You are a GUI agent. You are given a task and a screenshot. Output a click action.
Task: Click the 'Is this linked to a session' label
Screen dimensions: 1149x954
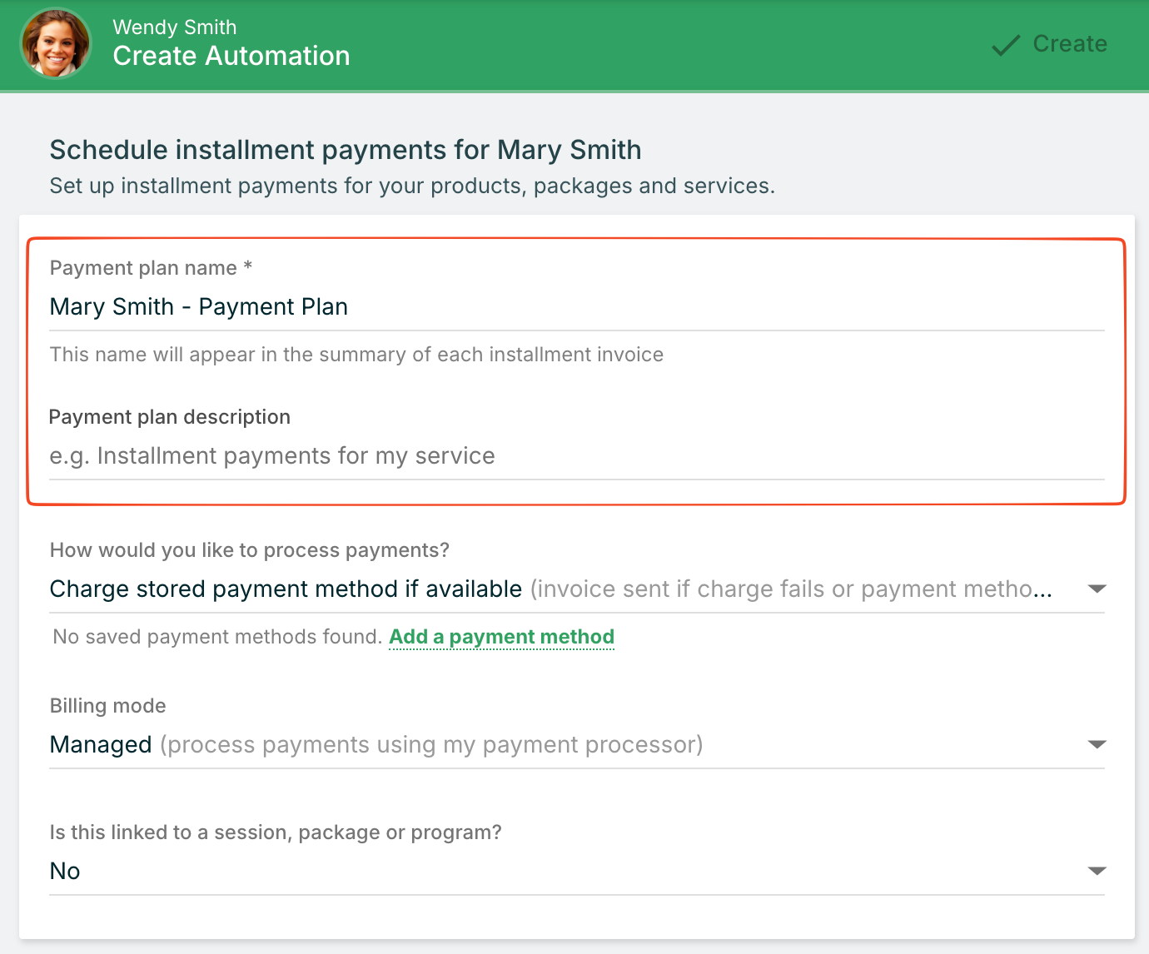tap(276, 832)
